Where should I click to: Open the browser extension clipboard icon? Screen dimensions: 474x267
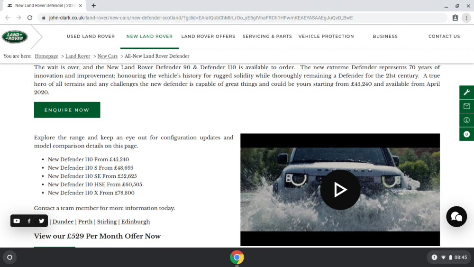click(x=455, y=18)
